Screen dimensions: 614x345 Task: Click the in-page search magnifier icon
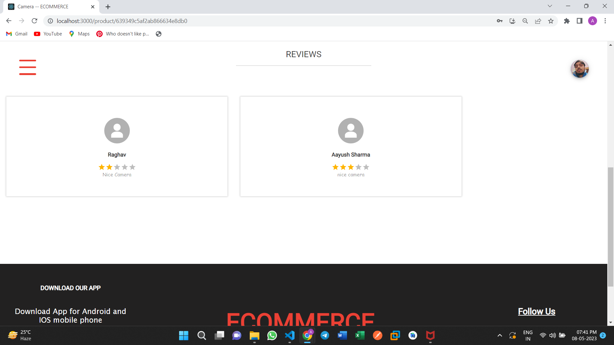tap(525, 21)
